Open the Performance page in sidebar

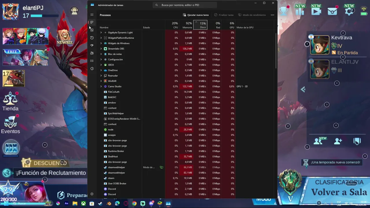pyautogui.click(x=92, y=30)
